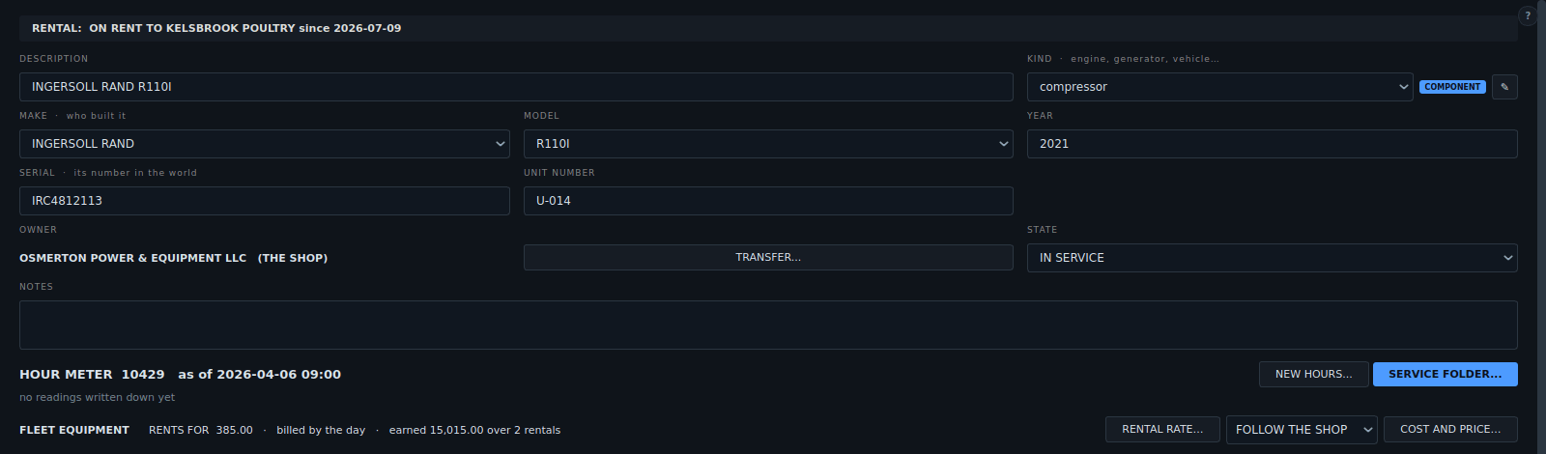Click into the Description field
1546x454 pixels.
coord(516,87)
